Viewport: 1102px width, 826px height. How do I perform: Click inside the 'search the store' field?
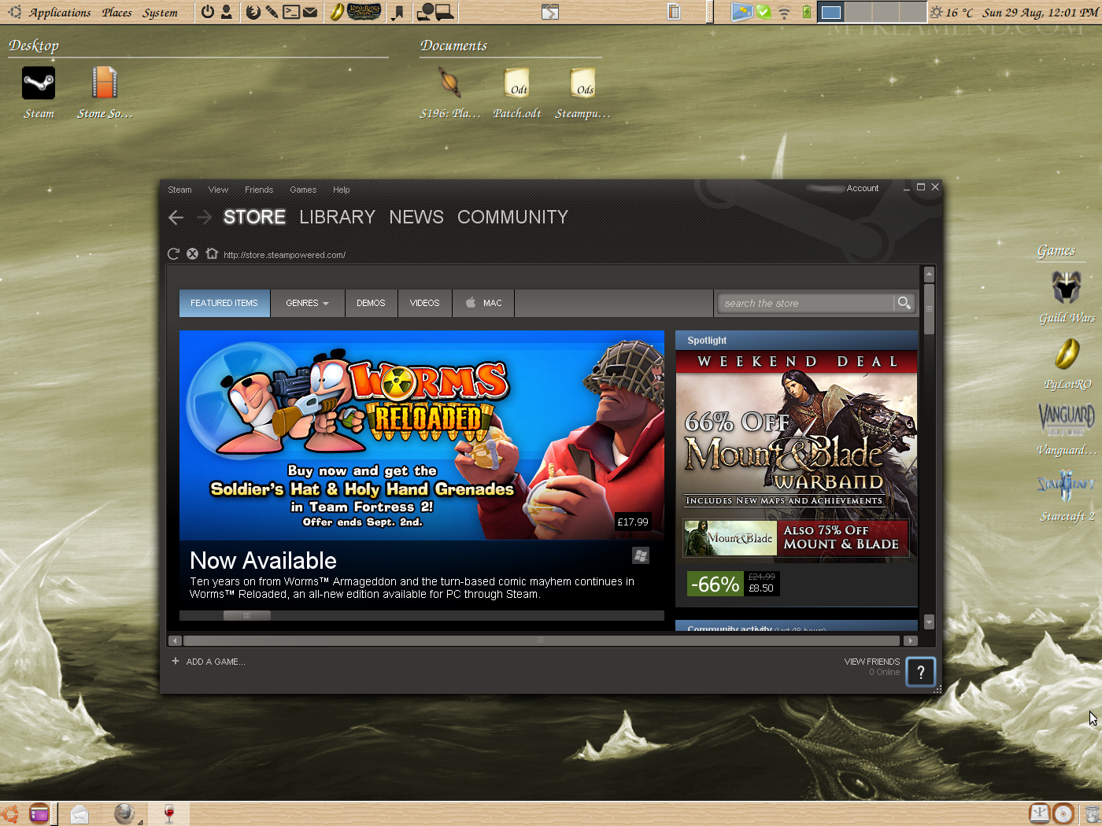point(803,303)
